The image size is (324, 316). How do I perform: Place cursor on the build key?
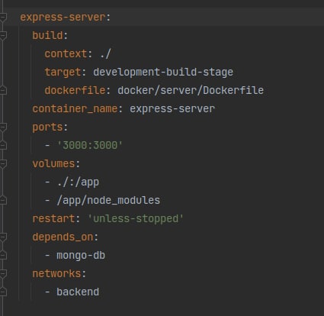pos(47,35)
